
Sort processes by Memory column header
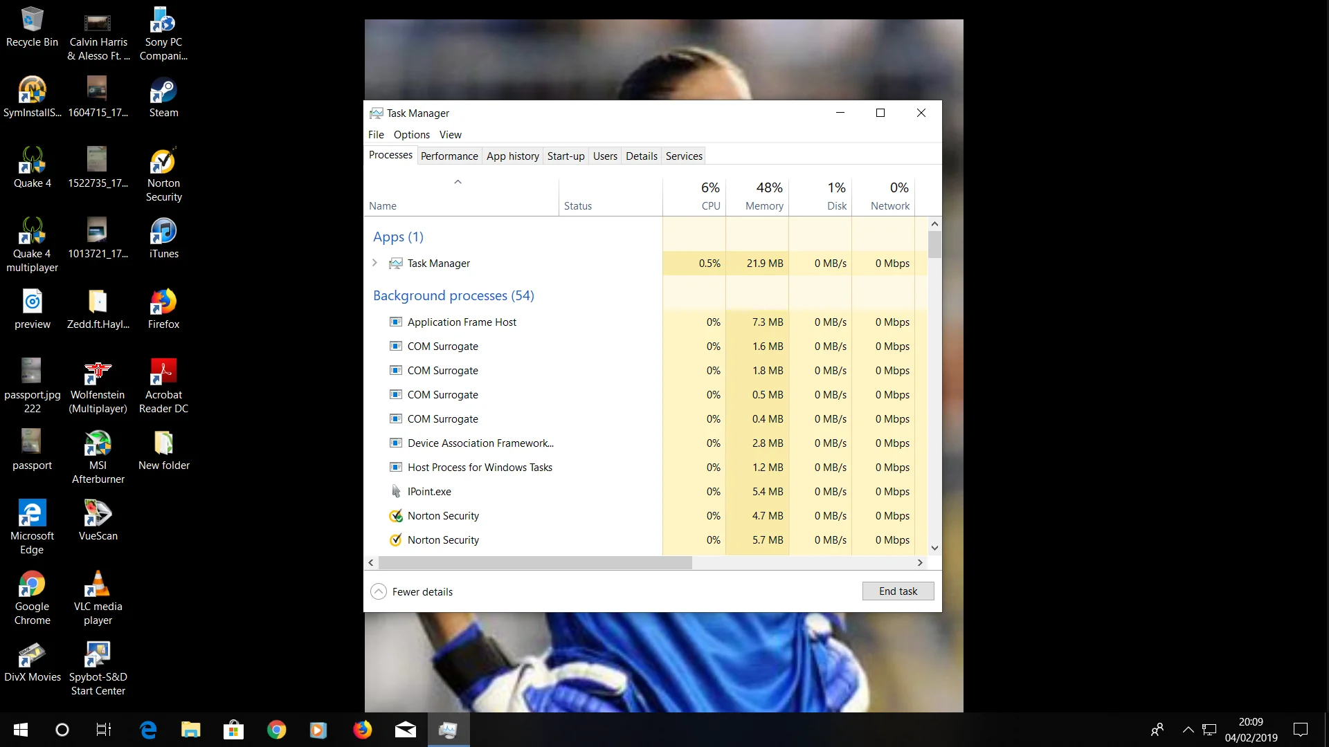(757, 197)
